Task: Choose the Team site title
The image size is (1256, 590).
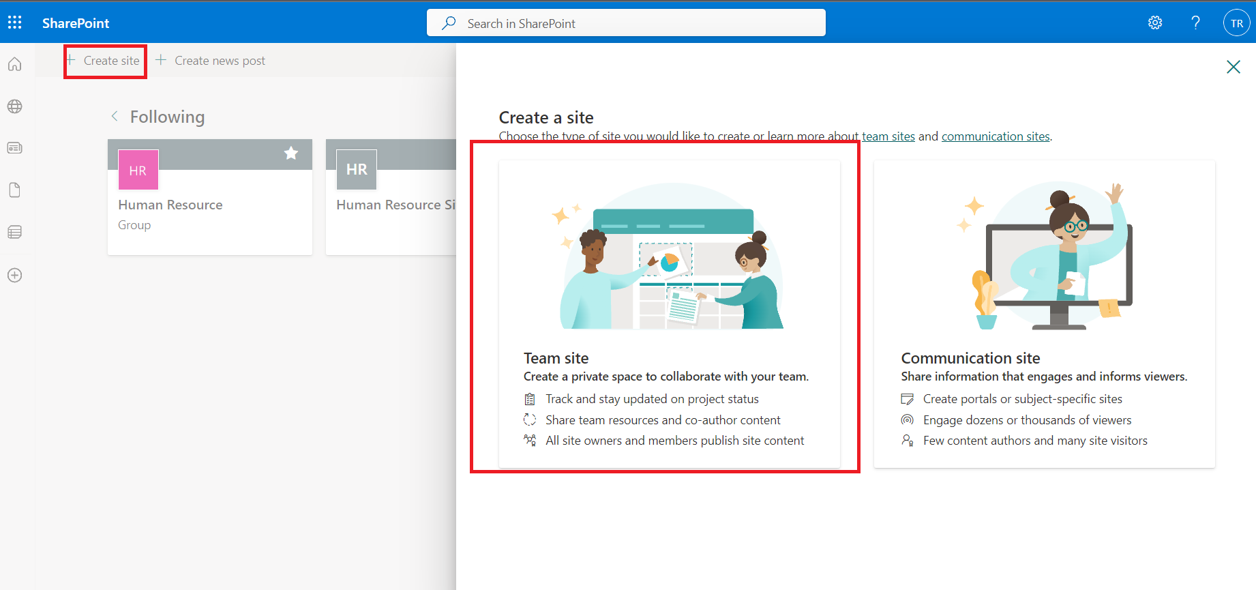Action: [556, 358]
